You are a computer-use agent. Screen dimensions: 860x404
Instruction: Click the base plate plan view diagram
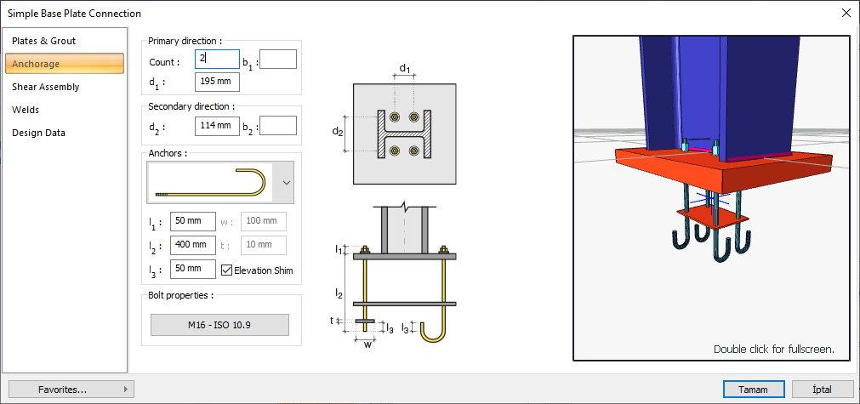[404, 134]
